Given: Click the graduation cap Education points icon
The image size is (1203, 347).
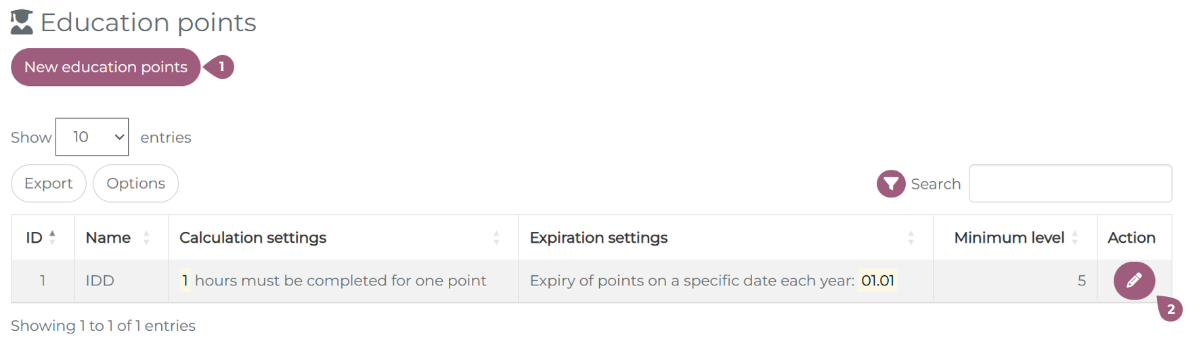Looking at the screenshot, I should [22, 22].
